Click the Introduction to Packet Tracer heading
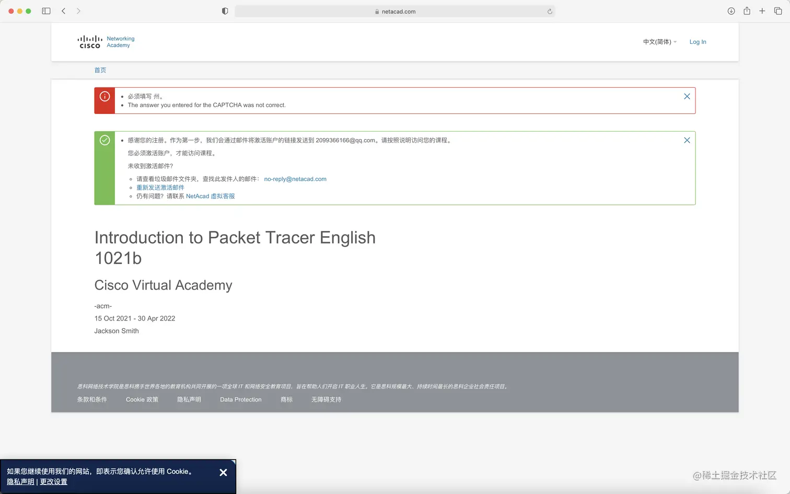 [x=235, y=248]
